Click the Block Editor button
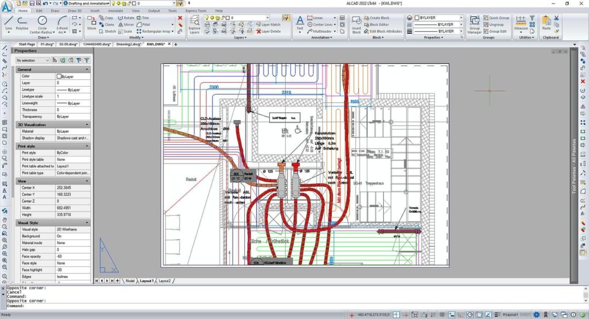This screenshot has height=319, width=589. click(x=376, y=24)
